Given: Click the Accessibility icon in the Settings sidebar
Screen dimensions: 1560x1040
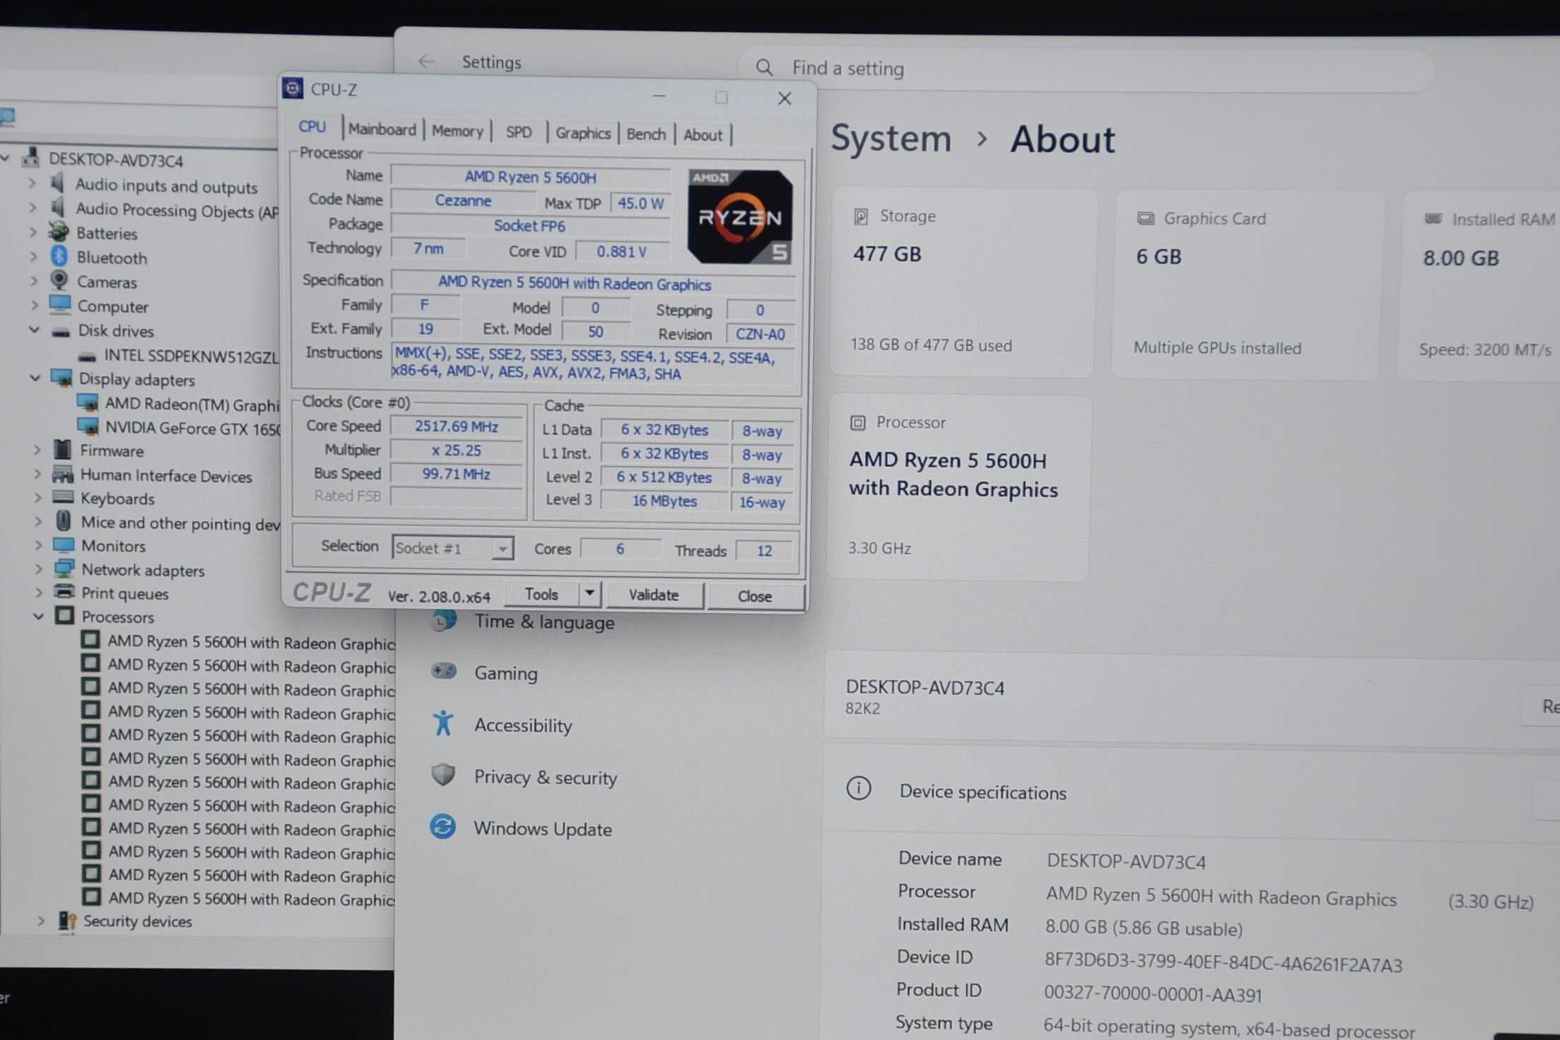Looking at the screenshot, I should point(443,723).
